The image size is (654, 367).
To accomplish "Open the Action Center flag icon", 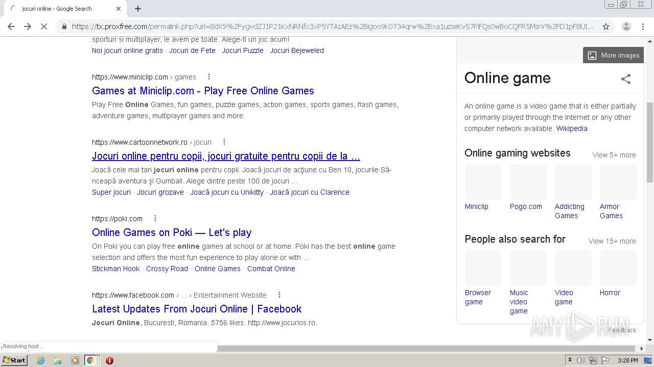I will coord(605,360).
